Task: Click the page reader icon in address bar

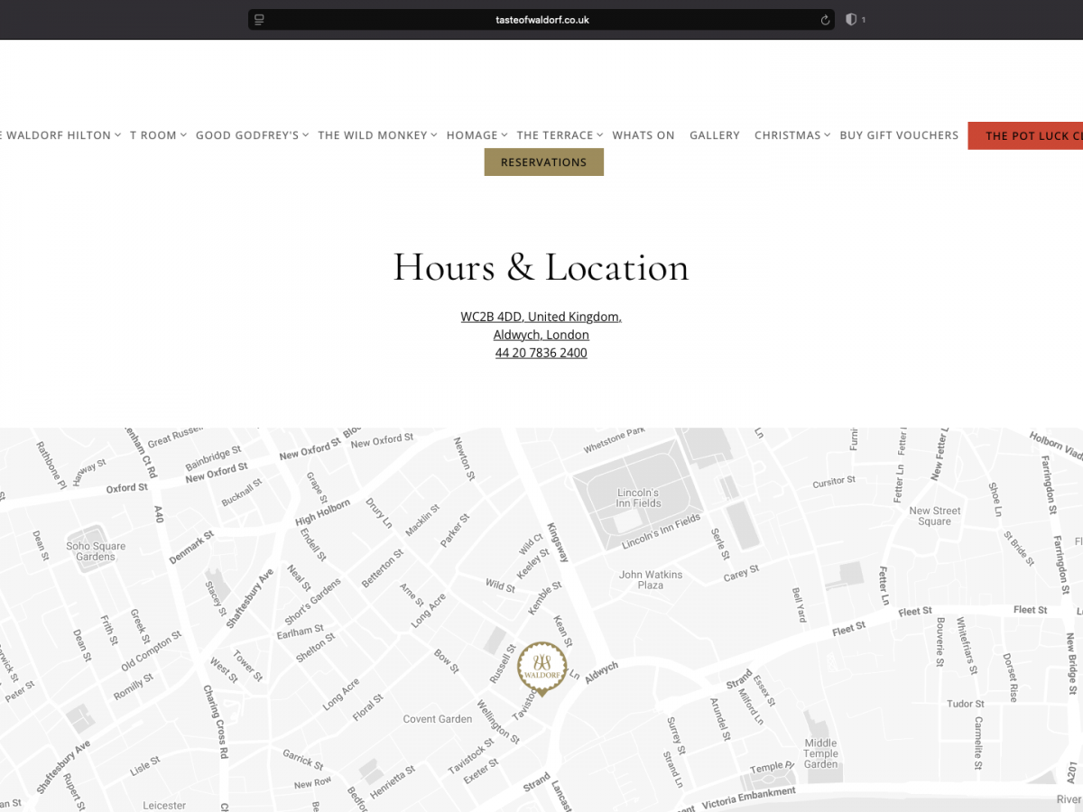Action: click(259, 20)
